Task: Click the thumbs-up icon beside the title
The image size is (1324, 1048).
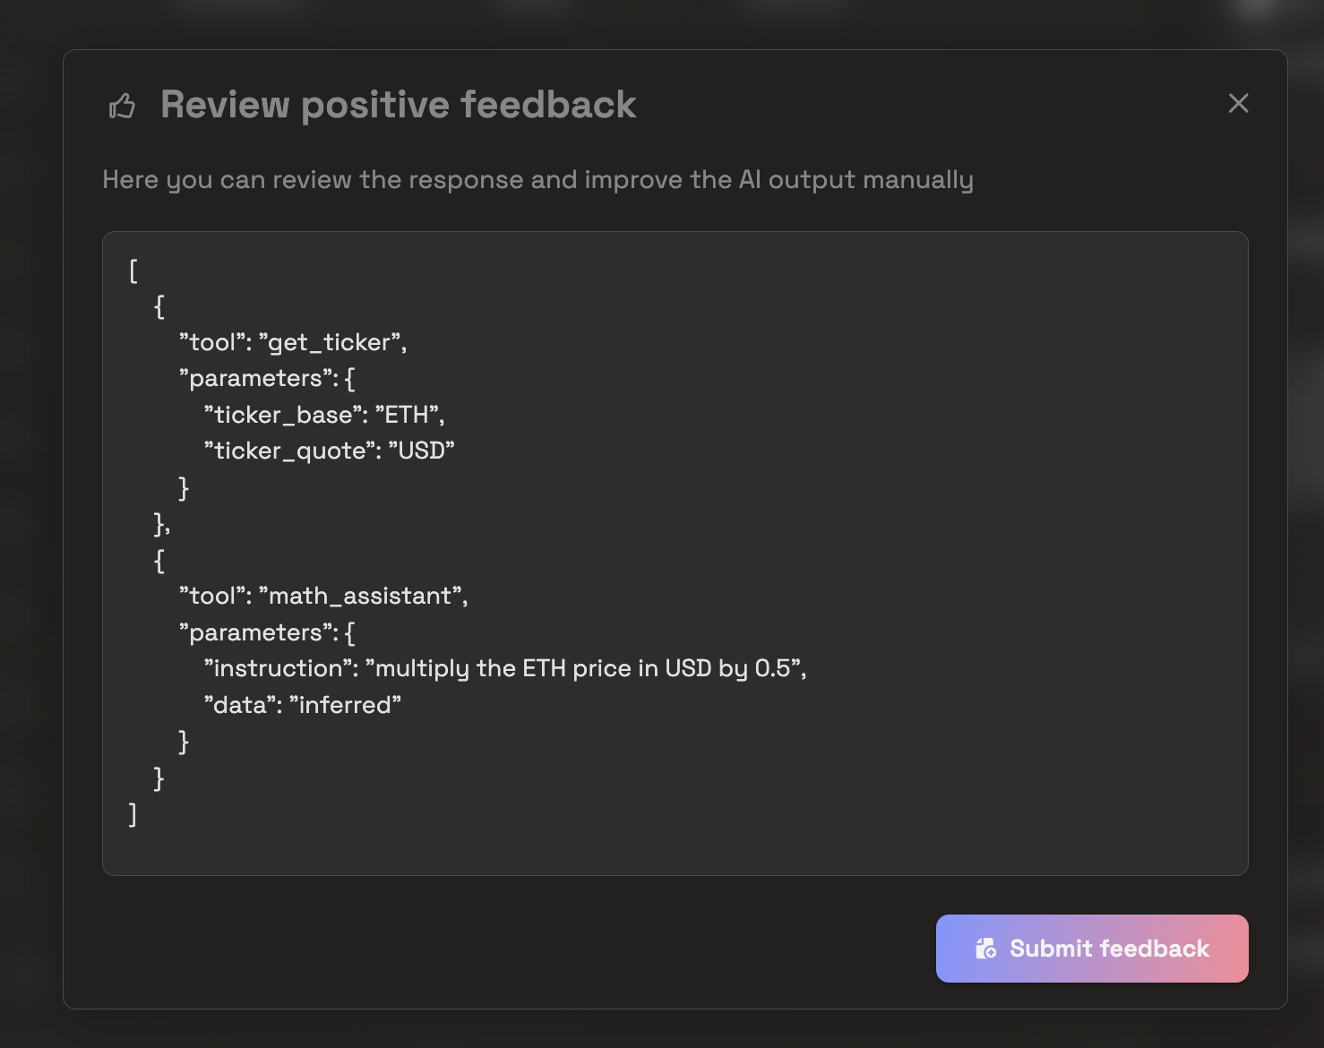Action: pos(122,105)
